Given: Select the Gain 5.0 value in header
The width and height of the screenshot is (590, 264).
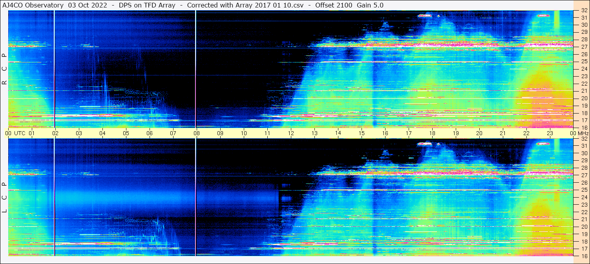Looking at the screenshot, I should 370,5.
